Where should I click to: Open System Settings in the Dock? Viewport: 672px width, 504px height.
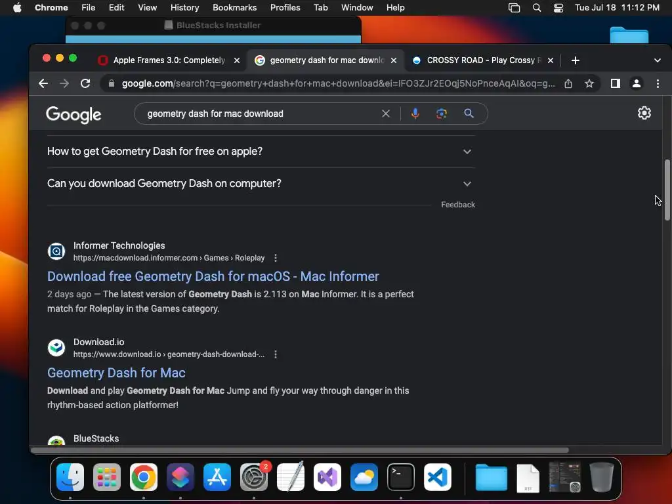[254, 477]
